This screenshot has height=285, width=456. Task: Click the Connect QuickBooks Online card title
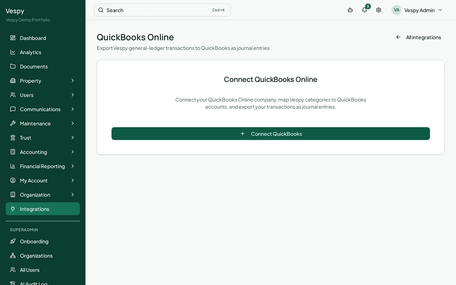pyautogui.click(x=270, y=80)
